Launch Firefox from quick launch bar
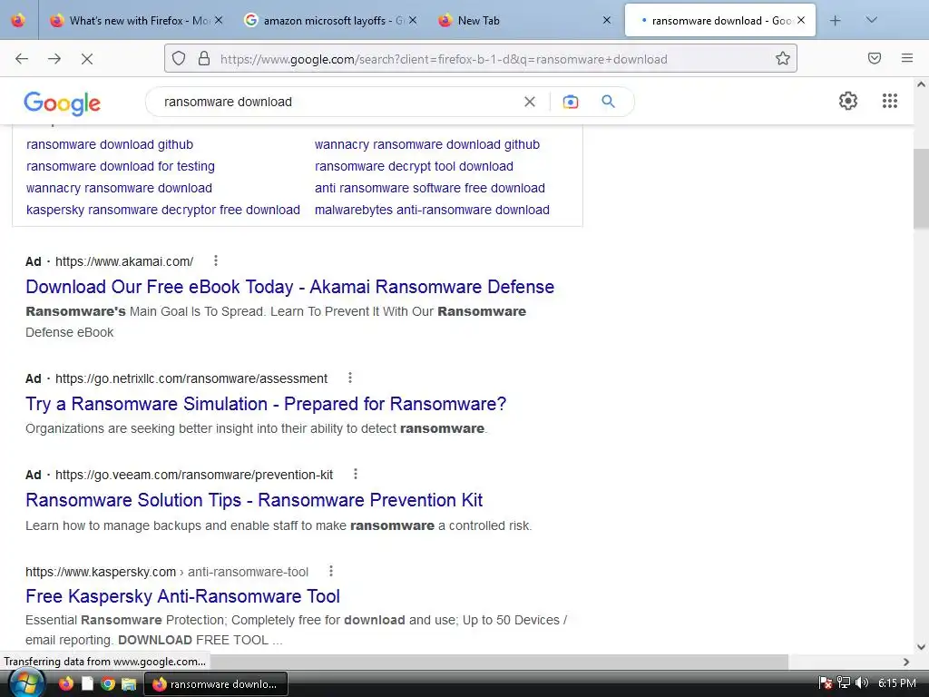The image size is (929, 697). point(65,684)
